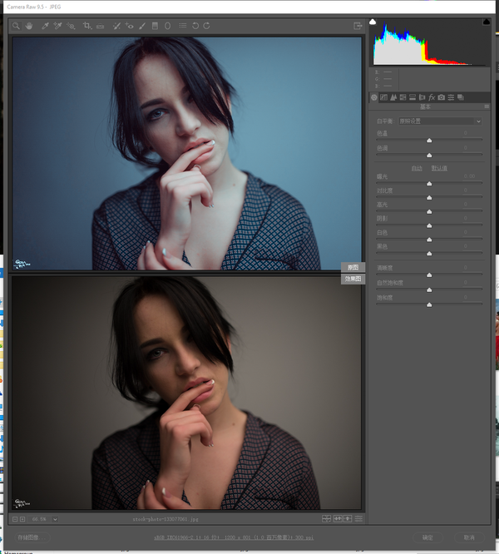Click the edited after image preview

pyautogui.click(x=187, y=393)
